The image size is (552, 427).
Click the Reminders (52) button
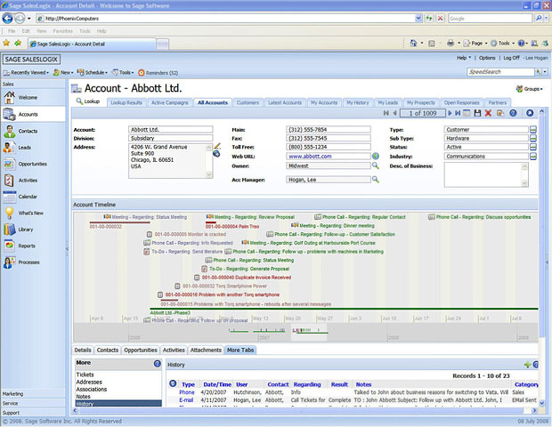(158, 73)
